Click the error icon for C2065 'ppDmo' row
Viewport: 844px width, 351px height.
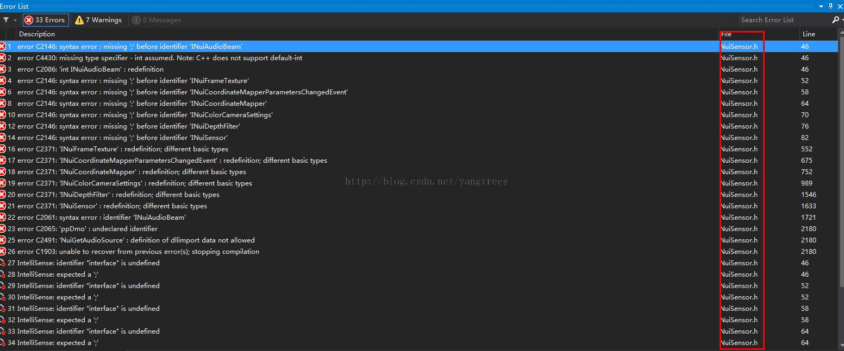3,229
